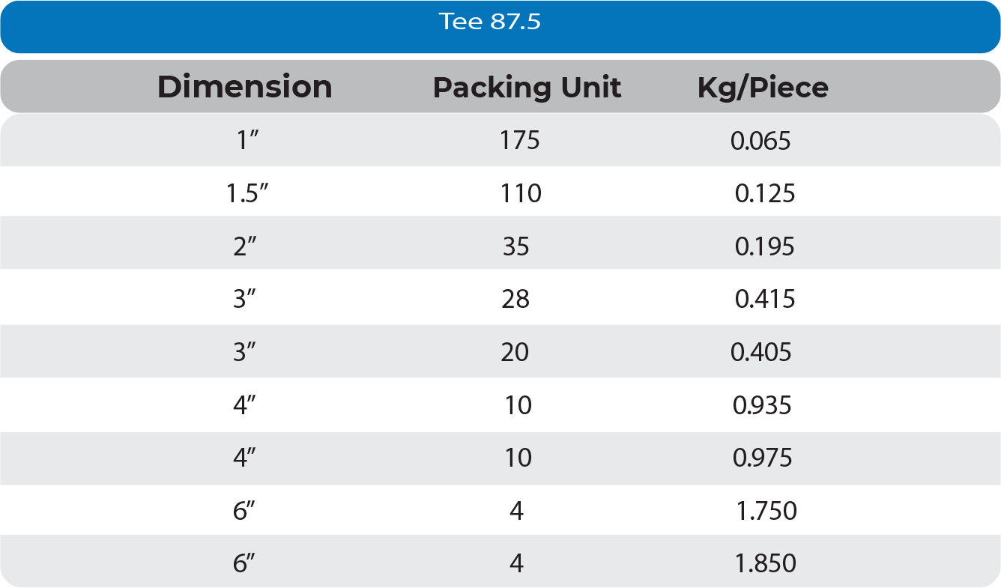Select the 1.5" dimension cell
The width and height of the screenshot is (1001, 588).
click(247, 194)
